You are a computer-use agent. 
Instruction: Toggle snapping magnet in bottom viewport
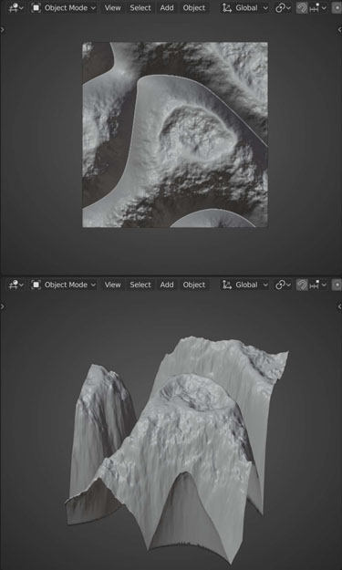tap(302, 285)
